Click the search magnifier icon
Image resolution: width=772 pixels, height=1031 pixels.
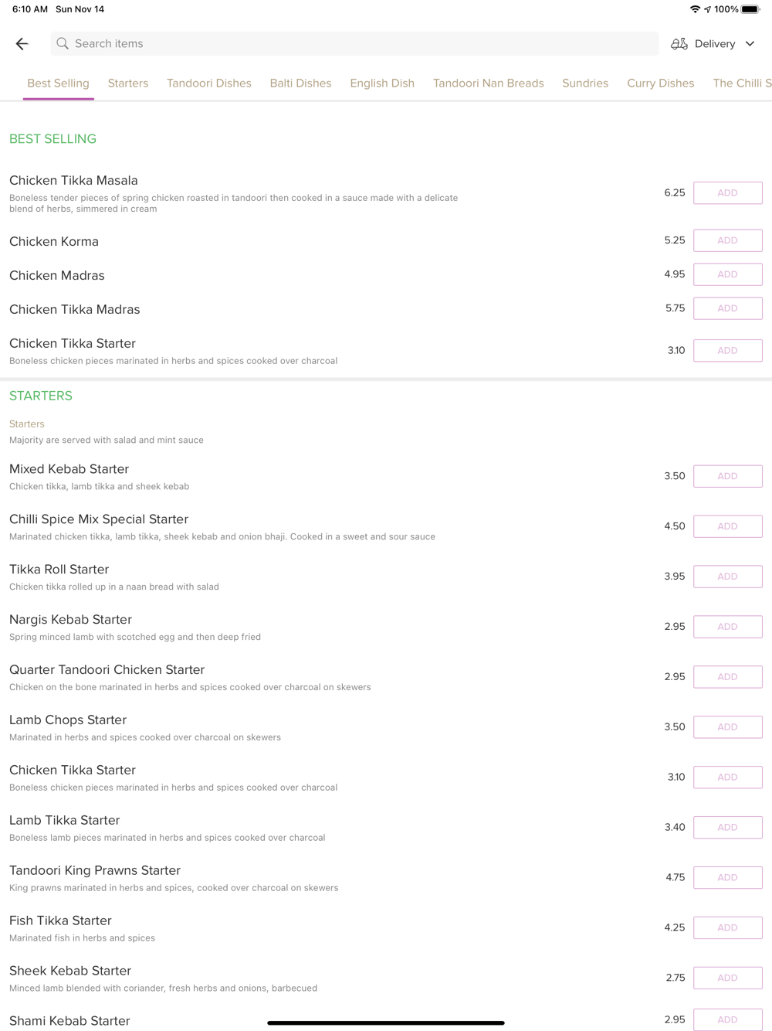[63, 44]
